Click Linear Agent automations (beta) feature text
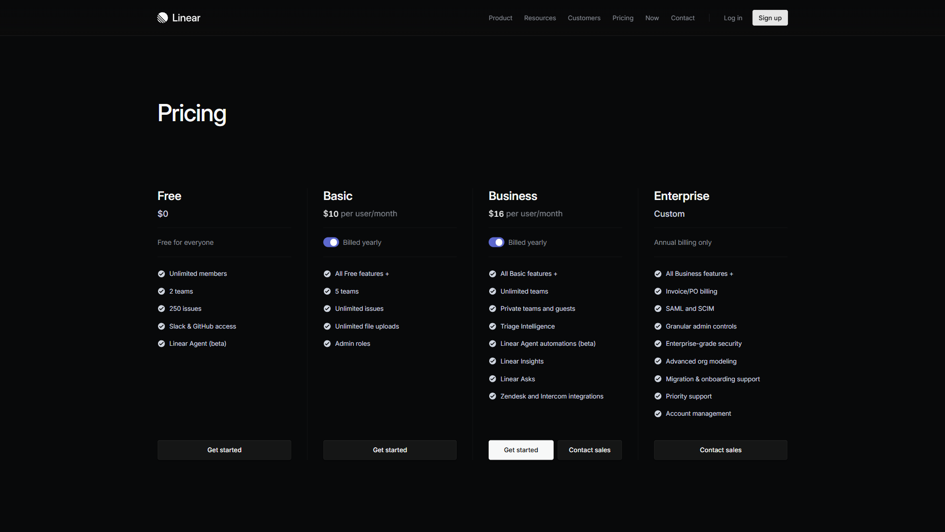Viewport: 945px width, 532px height. tap(548, 344)
